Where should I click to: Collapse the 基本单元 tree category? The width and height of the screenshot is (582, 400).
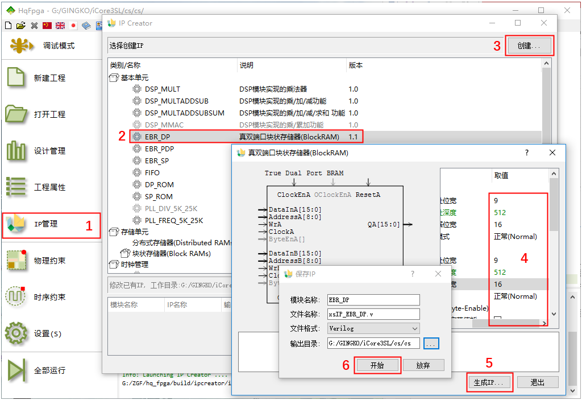pyautogui.click(x=114, y=77)
